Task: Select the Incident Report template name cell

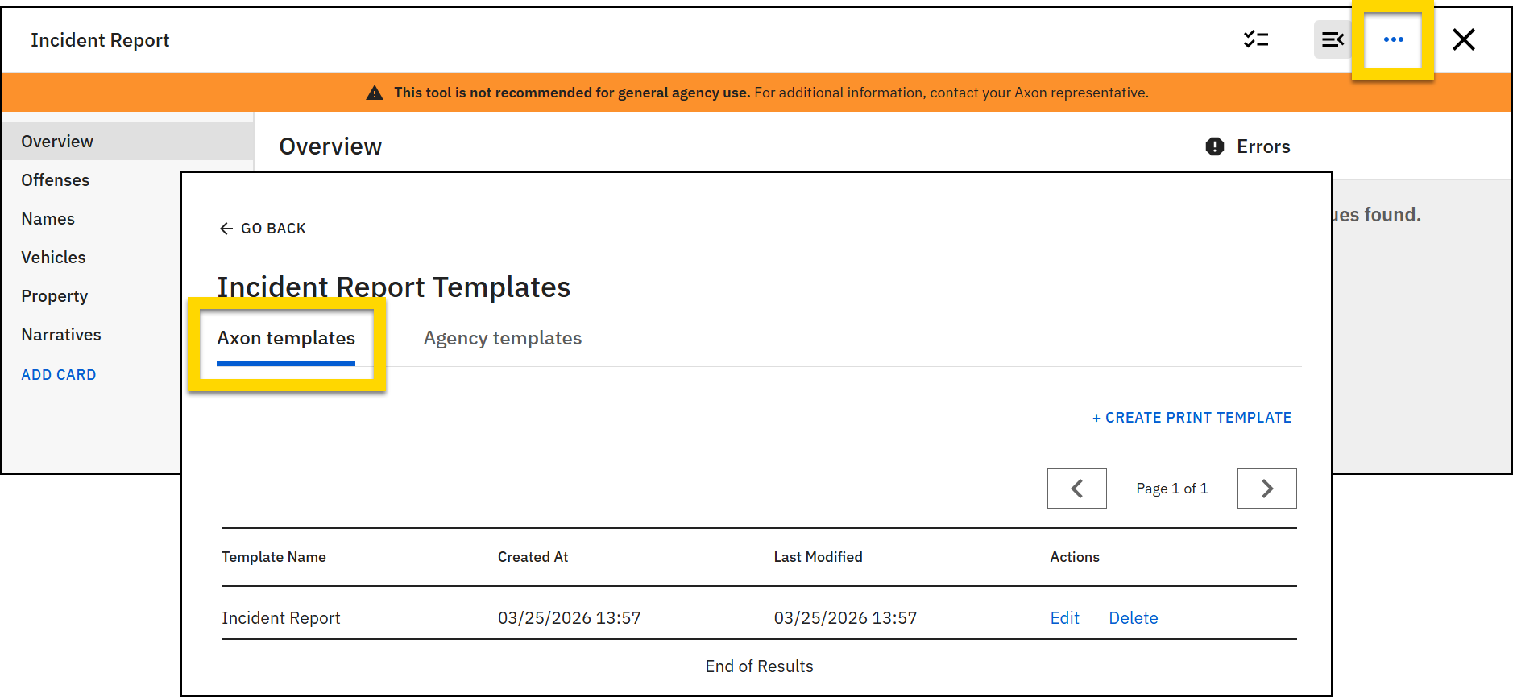Action: pos(280,618)
